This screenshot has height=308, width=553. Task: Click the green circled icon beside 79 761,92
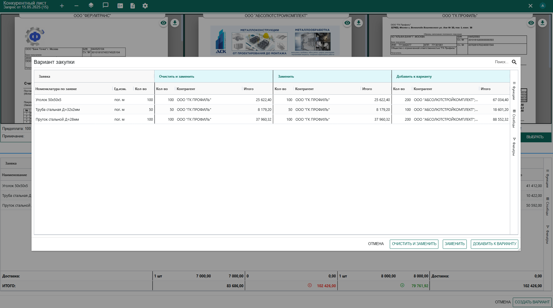coord(402,285)
